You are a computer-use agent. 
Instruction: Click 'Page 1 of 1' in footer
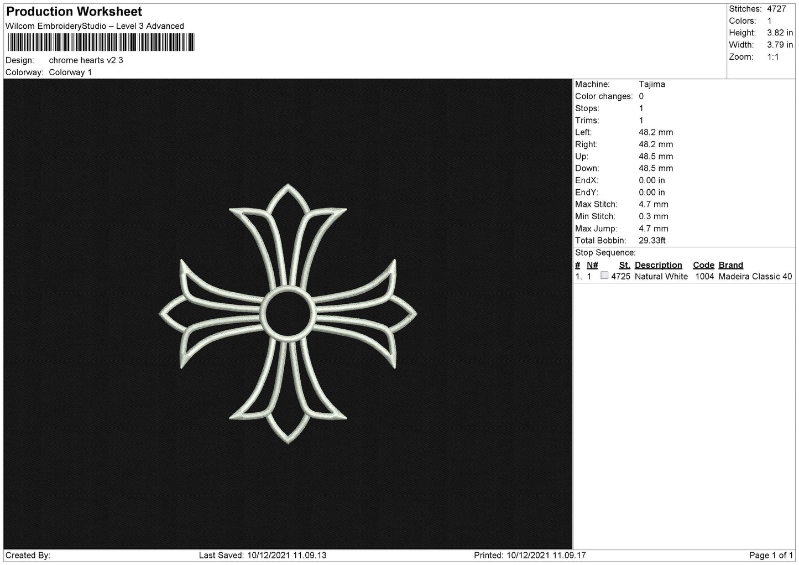[771, 556]
